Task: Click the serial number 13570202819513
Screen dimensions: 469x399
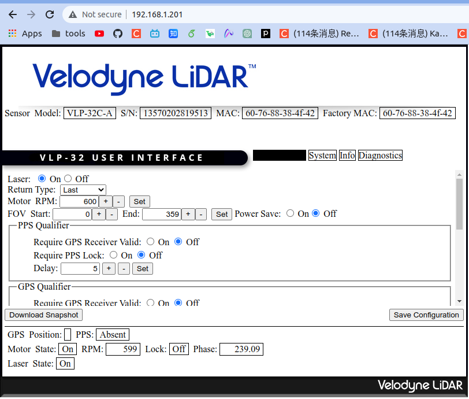Action: point(176,113)
